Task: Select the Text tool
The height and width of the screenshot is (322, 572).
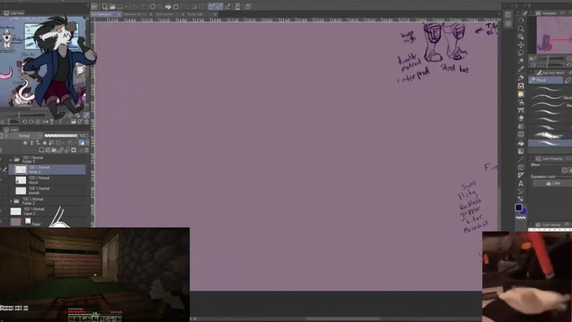Action: tap(521, 184)
